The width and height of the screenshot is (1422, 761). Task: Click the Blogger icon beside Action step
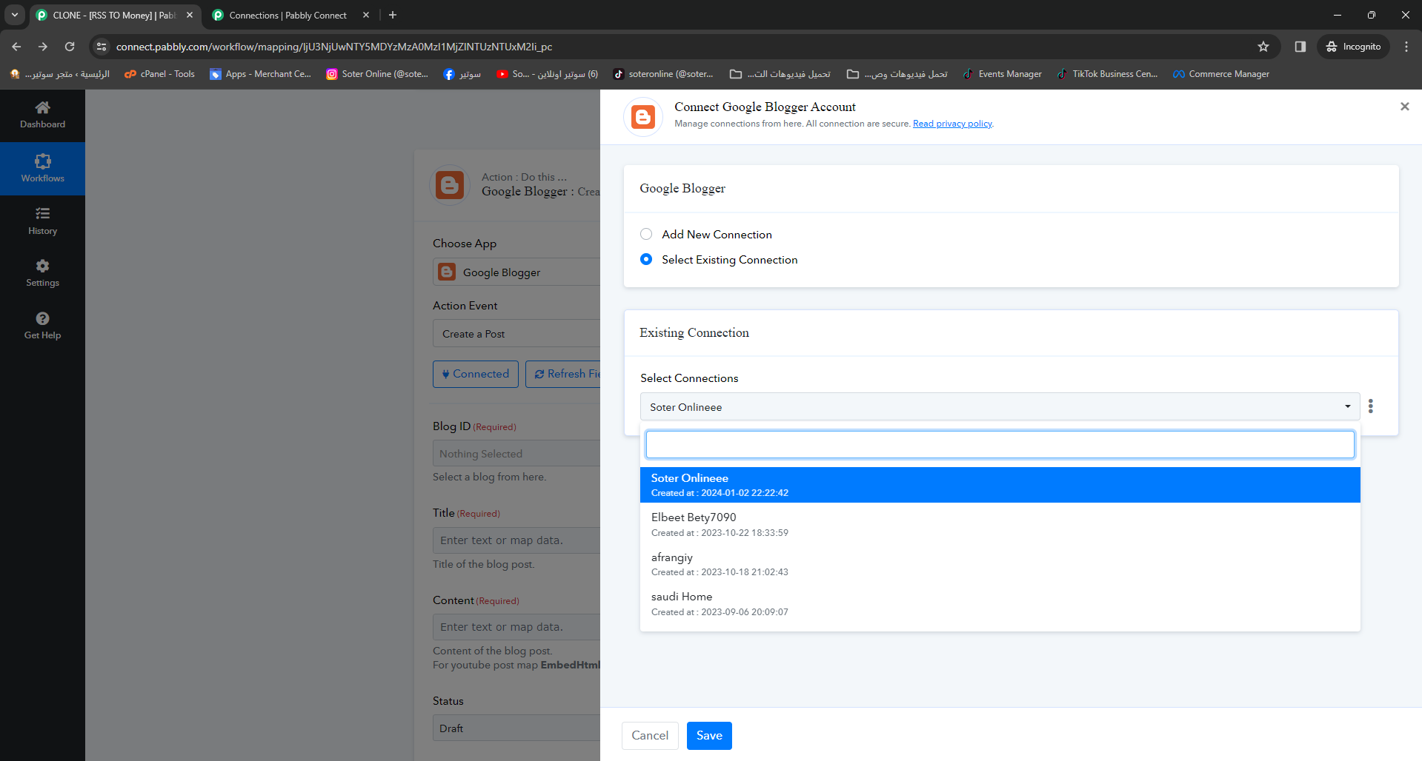pos(450,184)
